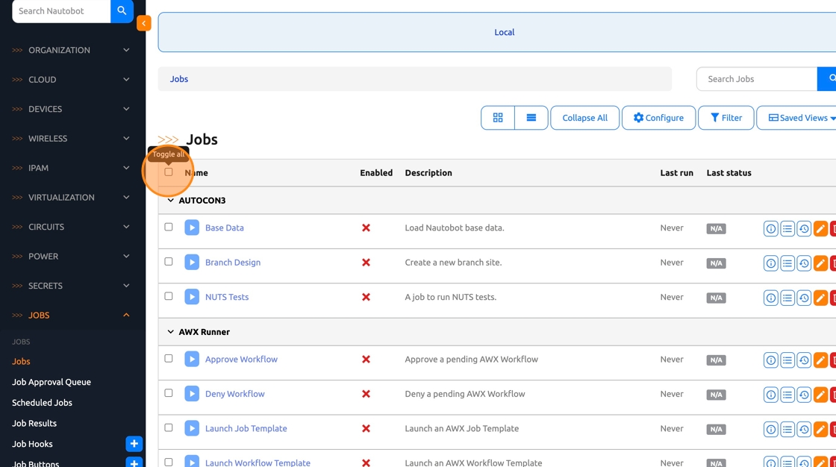Click the play icon for Deny Workflow
Screen dimensions: 836x467
192,394
